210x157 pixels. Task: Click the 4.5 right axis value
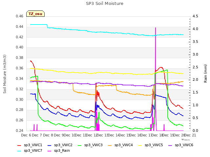click(x=195, y=16)
